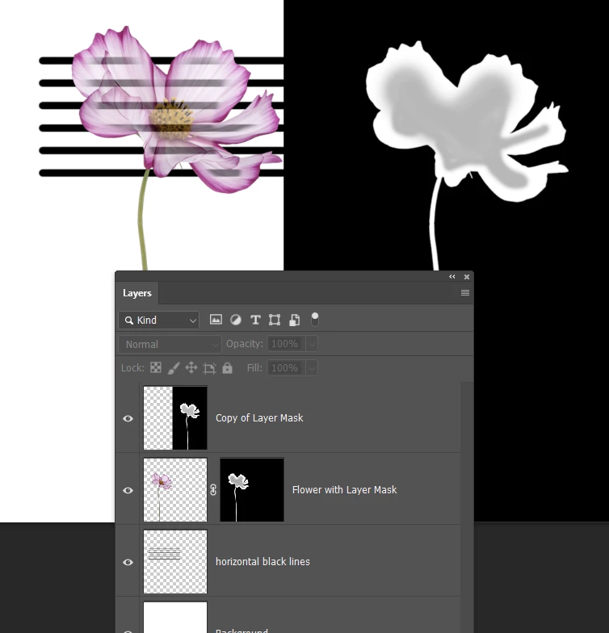The width and height of the screenshot is (609, 633).
Task: Select the Background layer white thumbnail
Action: [175, 617]
